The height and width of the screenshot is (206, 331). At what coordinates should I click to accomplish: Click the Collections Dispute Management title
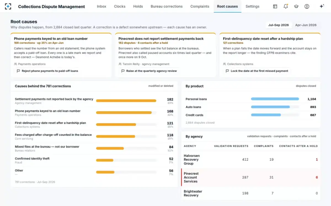point(52,7)
